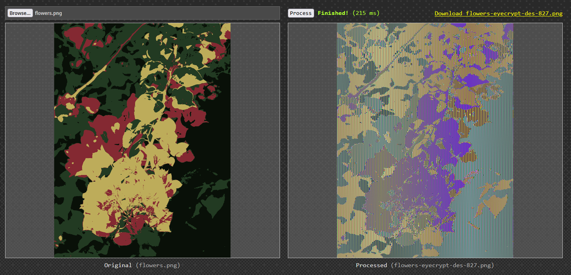Click the flowers.png filename beside Browse
Viewport: 571px width, 275px height.
click(48, 13)
